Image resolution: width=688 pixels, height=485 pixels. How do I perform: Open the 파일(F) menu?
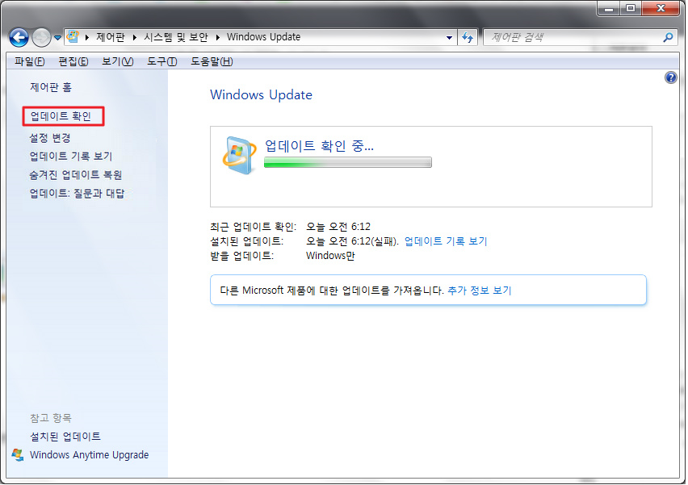[x=29, y=61]
